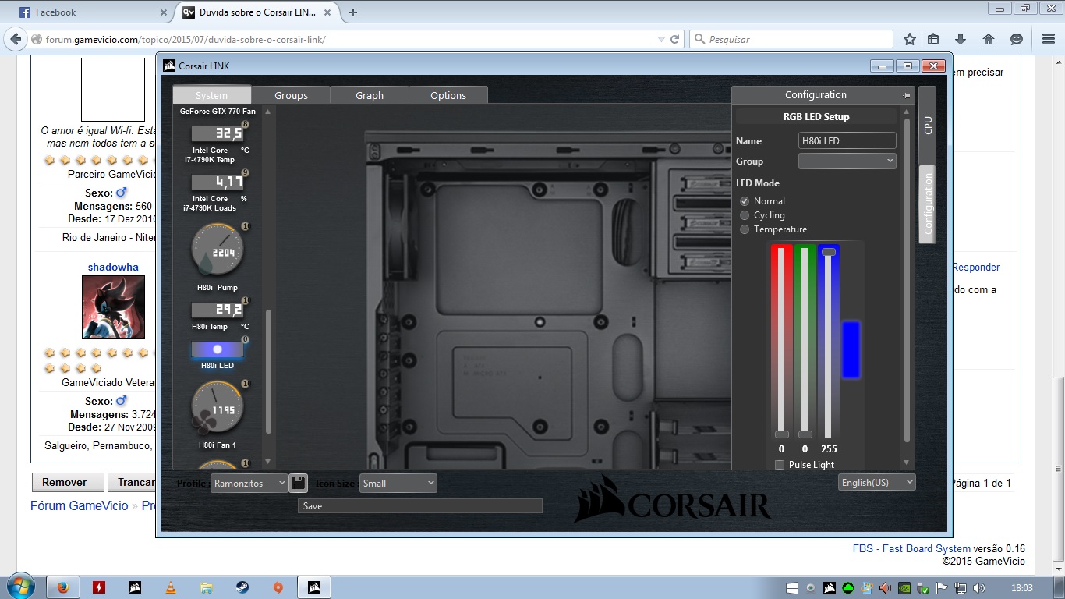Select the Normal LED mode radio button
Screen dimensions: 1065x599
tap(745, 201)
